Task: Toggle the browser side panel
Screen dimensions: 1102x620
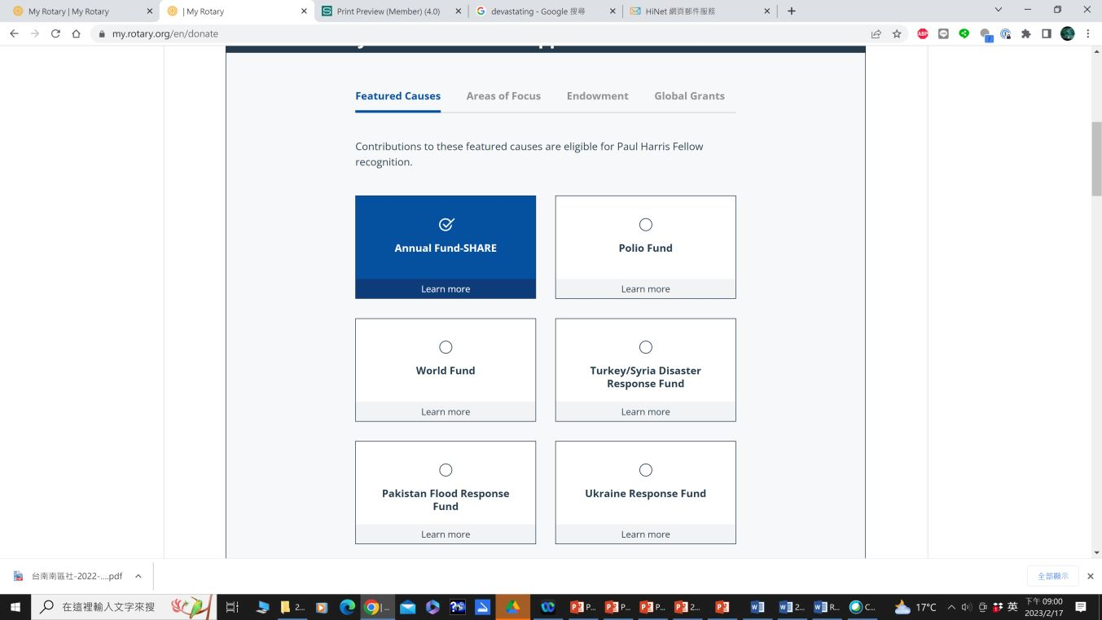Action: pos(1047,33)
